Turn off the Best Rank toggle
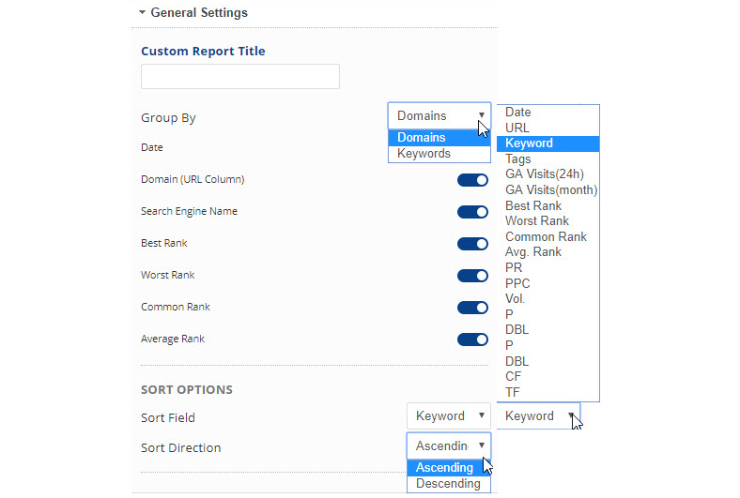 [x=472, y=244]
